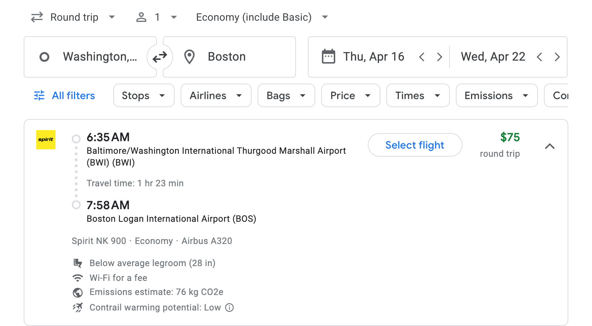Open the Stops filter dropdown
The image size is (592, 326).
pyautogui.click(x=144, y=96)
